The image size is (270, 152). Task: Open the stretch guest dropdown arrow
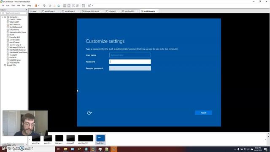(x=92, y=5)
